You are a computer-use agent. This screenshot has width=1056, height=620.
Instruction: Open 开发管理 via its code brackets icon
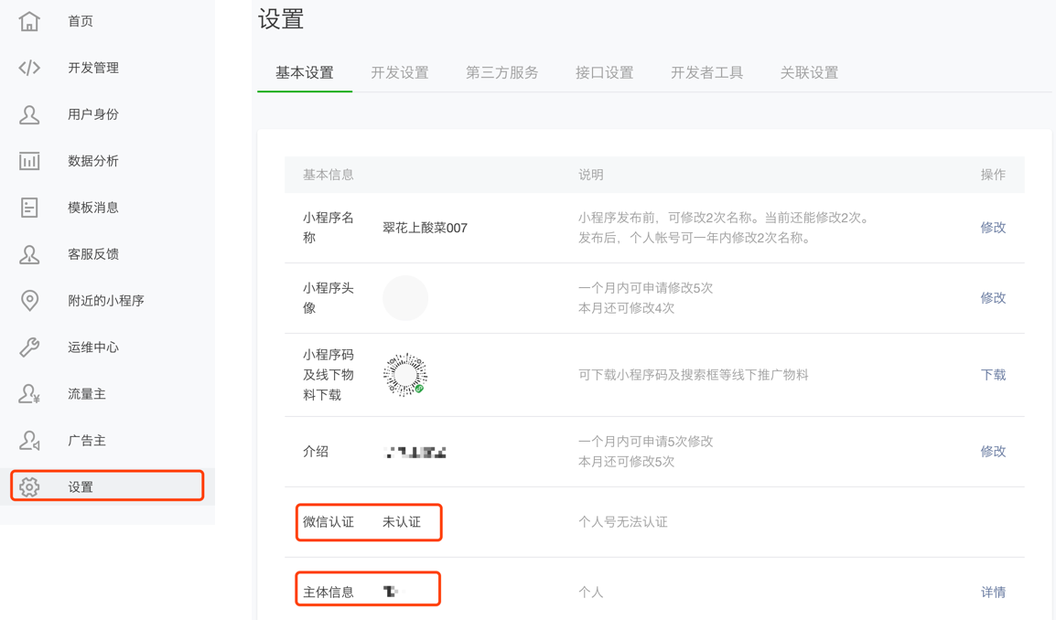click(x=29, y=68)
